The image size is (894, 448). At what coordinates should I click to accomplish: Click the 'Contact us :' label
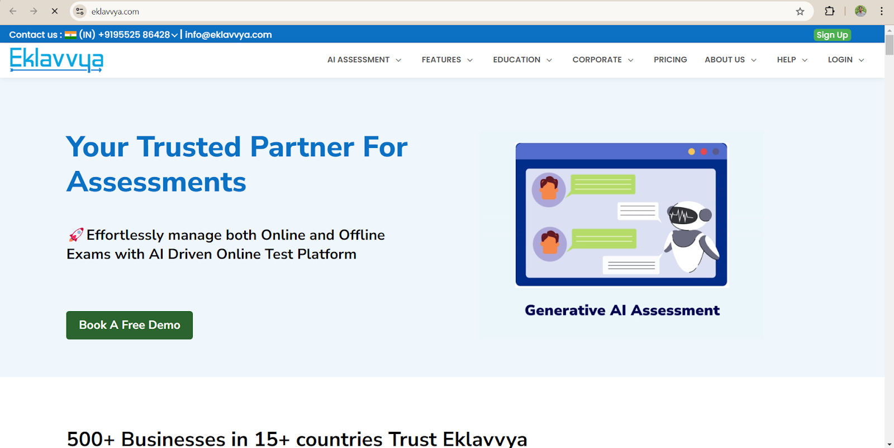[35, 35]
